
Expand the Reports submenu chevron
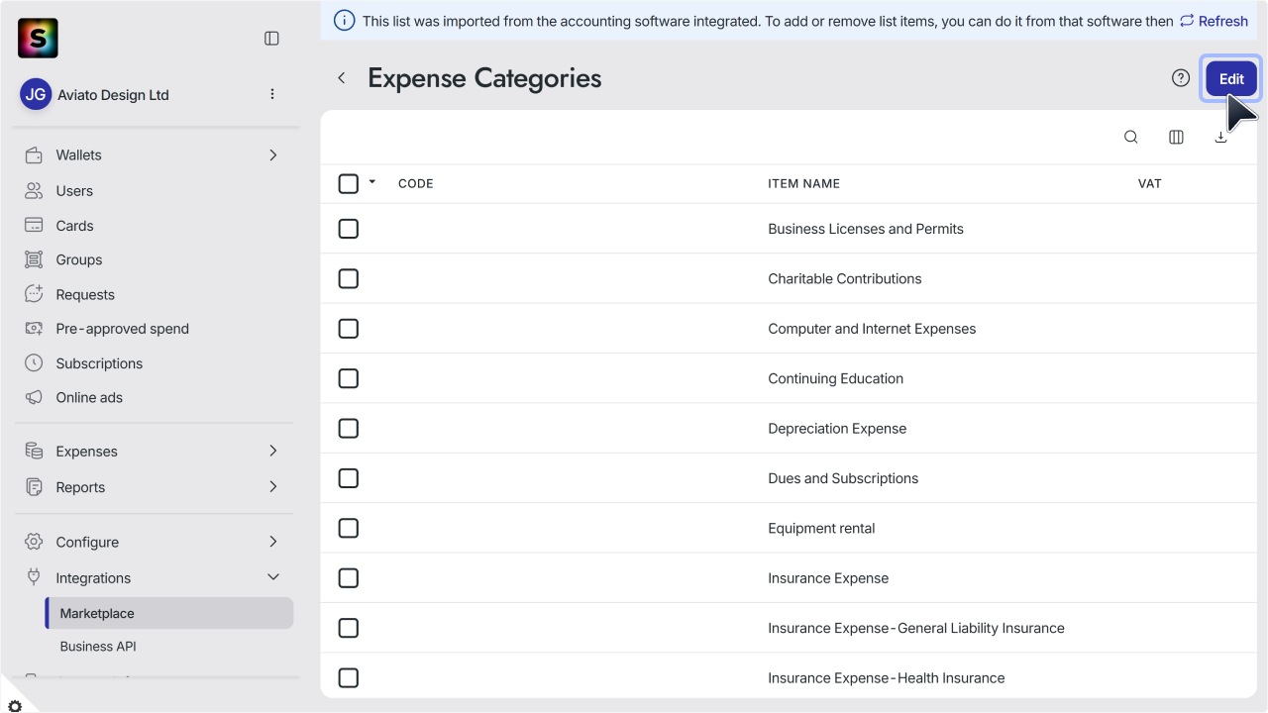point(273,486)
